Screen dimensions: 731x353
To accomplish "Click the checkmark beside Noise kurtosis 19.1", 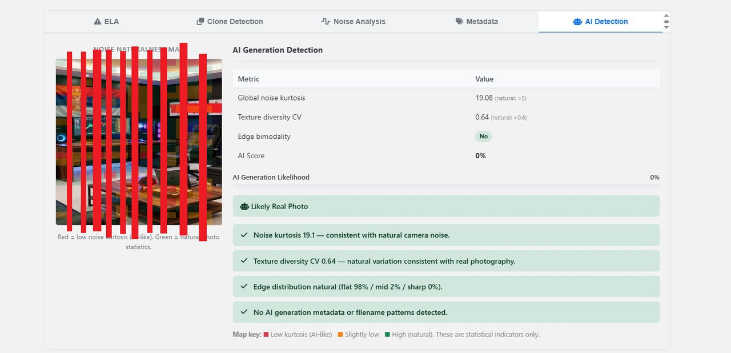I will click(x=244, y=235).
